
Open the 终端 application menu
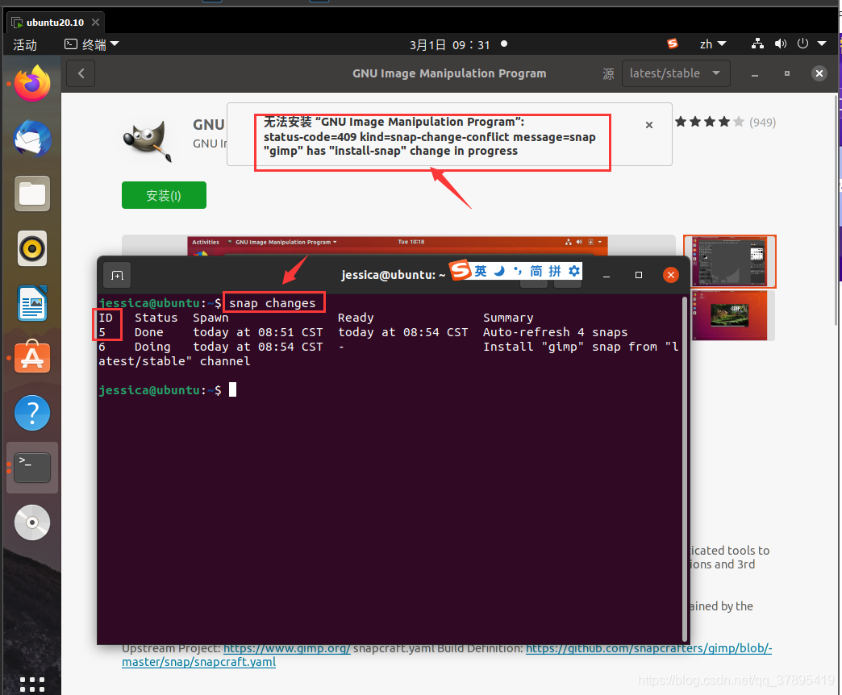pyautogui.click(x=91, y=44)
